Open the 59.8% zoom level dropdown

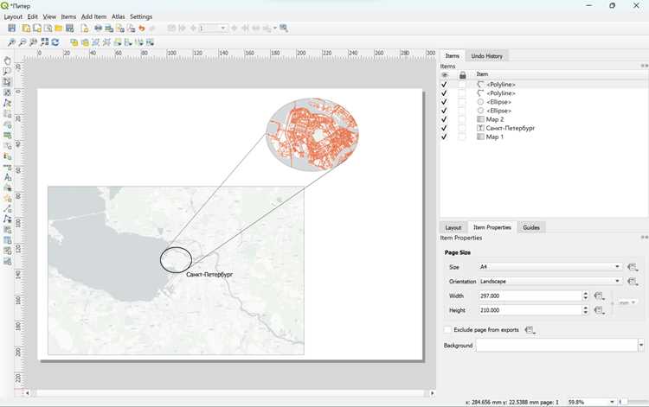(591, 402)
